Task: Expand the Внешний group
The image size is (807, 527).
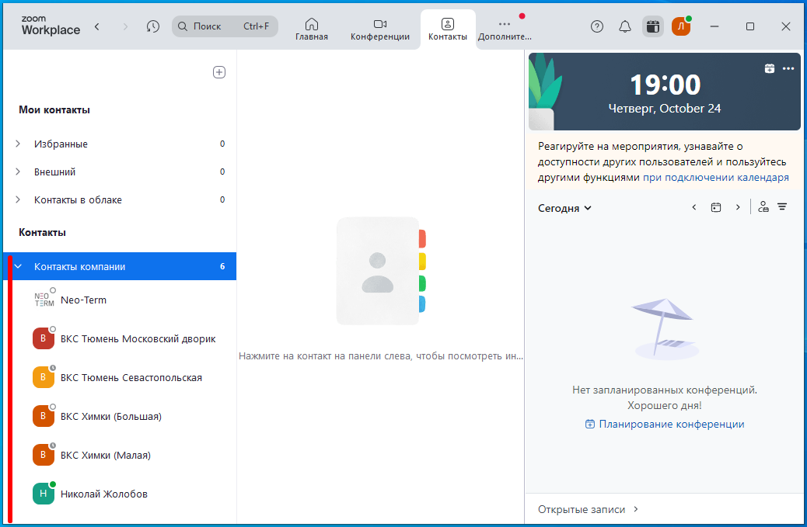Action: [x=18, y=172]
